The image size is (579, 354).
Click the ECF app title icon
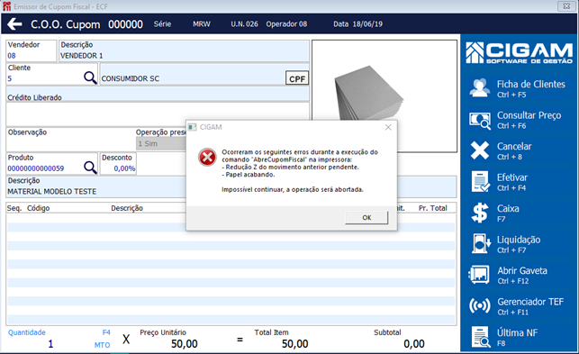coord(6,6)
